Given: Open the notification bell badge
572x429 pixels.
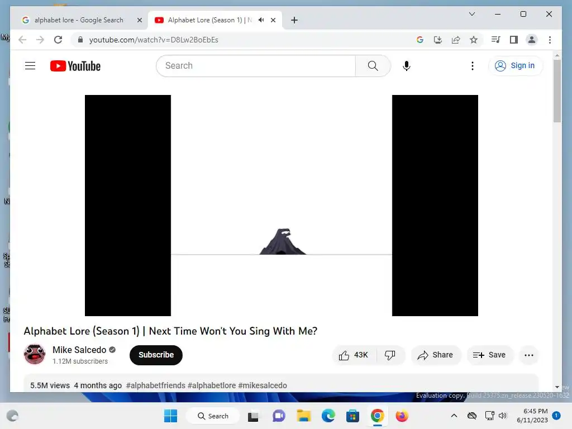Looking at the screenshot, I should [556, 416].
